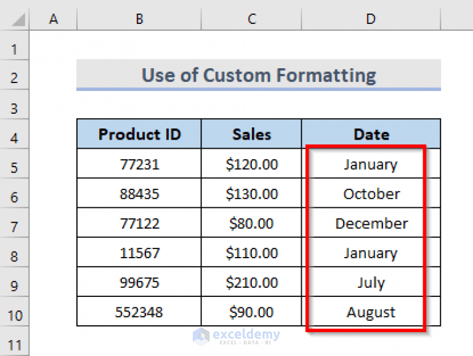Select cell containing 99675
The width and height of the screenshot is (473, 356).
[x=139, y=282]
